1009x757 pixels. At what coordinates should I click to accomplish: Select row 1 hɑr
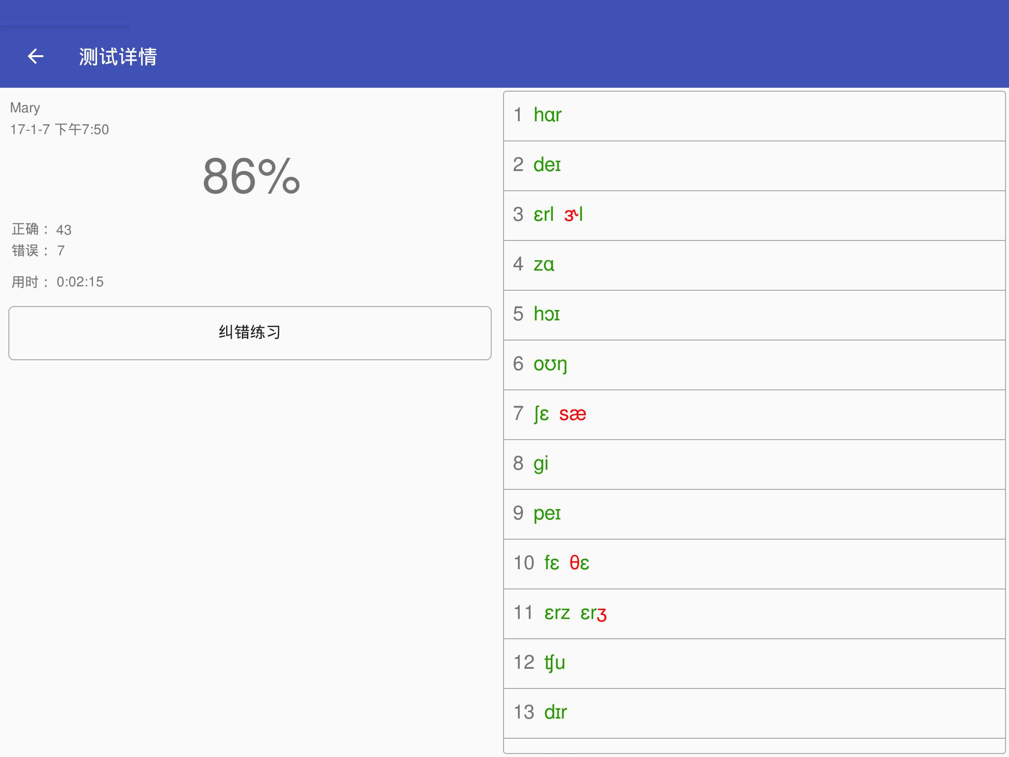(754, 116)
